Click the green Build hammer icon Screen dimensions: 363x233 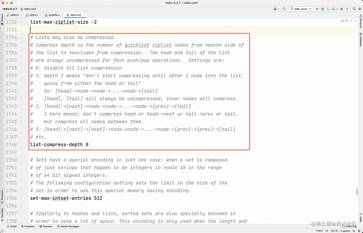pos(284,9)
